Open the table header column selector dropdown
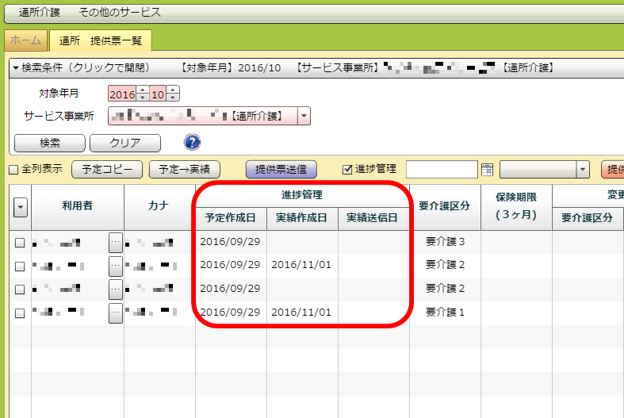624x418 pixels. [x=21, y=207]
